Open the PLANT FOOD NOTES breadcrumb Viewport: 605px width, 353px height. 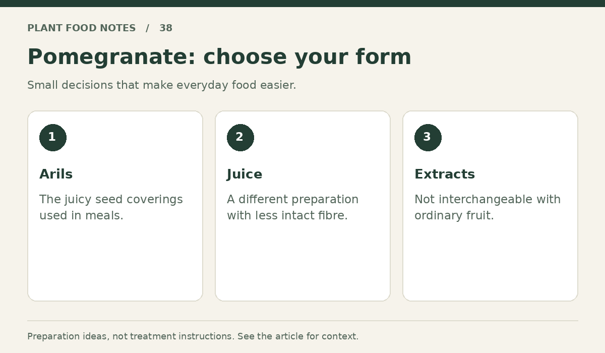tap(82, 28)
